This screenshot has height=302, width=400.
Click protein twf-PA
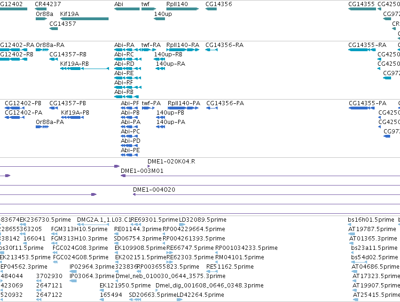(x=151, y=103)
